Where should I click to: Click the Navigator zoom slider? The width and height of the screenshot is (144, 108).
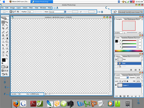pos(132,33)
